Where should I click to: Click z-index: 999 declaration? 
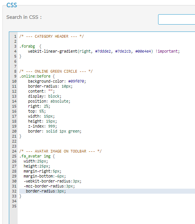(42, 126)
